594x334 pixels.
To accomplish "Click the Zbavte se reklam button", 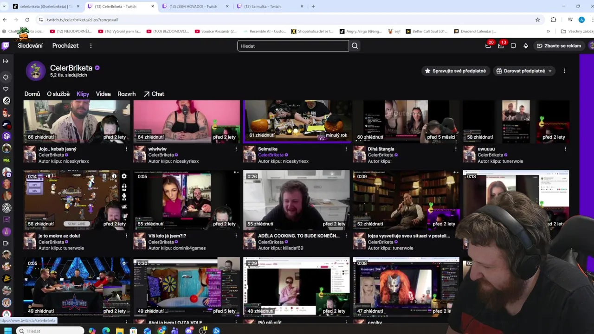I will point(559,46).
